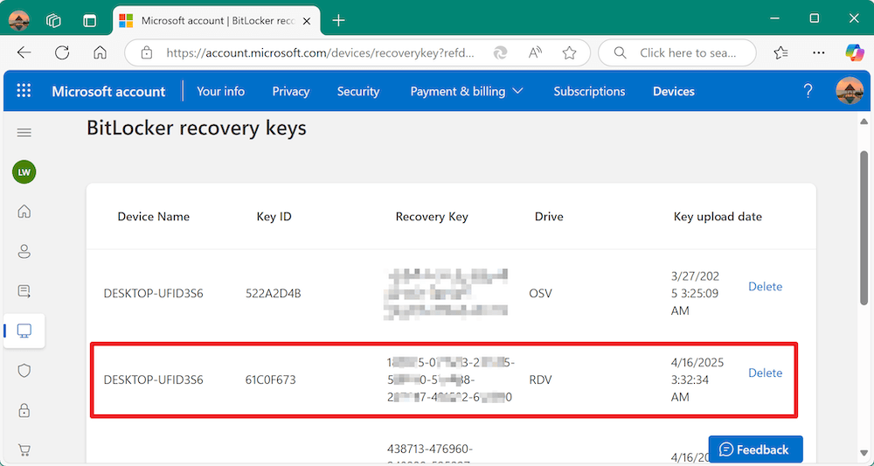Screen dimensions: 874x466
Task: Open Edge Settings and more menu
Action: (x=818, y=52)
